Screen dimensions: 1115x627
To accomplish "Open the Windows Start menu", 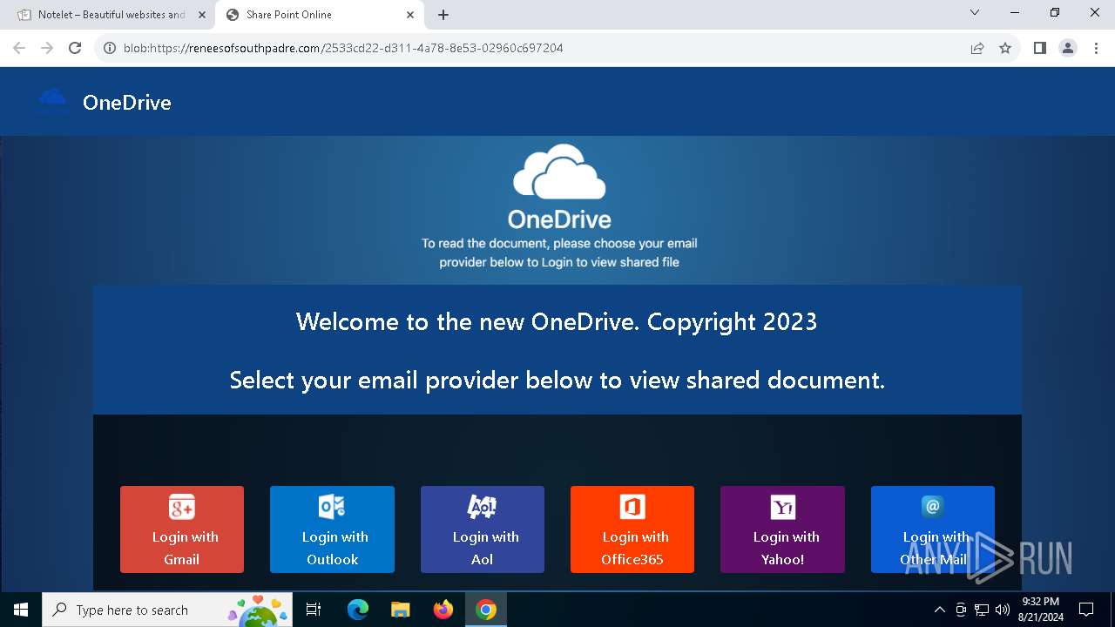I will [x=21, y=610].
